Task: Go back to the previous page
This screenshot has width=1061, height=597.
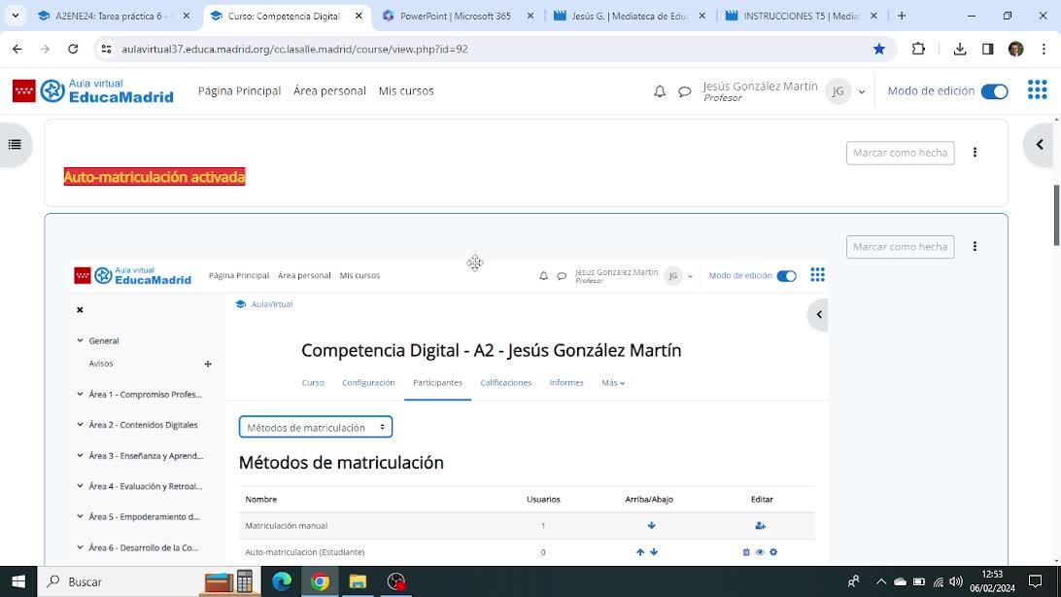Action: [x=17, y=49]
